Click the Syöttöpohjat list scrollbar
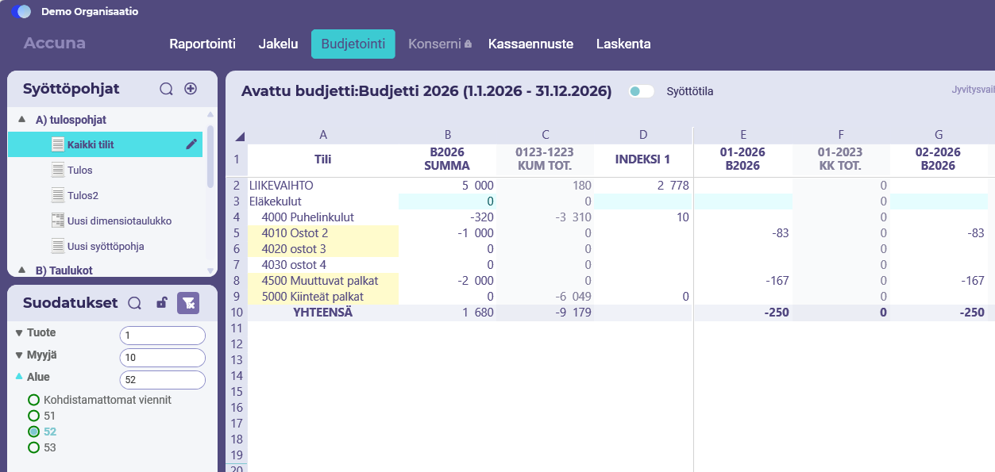The image size is (995, 472). coord(210,156)
